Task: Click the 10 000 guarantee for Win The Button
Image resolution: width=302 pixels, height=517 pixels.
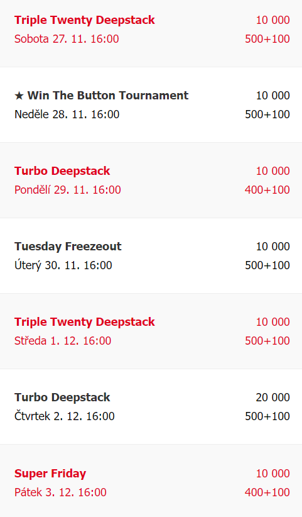Action: point(272,96)
